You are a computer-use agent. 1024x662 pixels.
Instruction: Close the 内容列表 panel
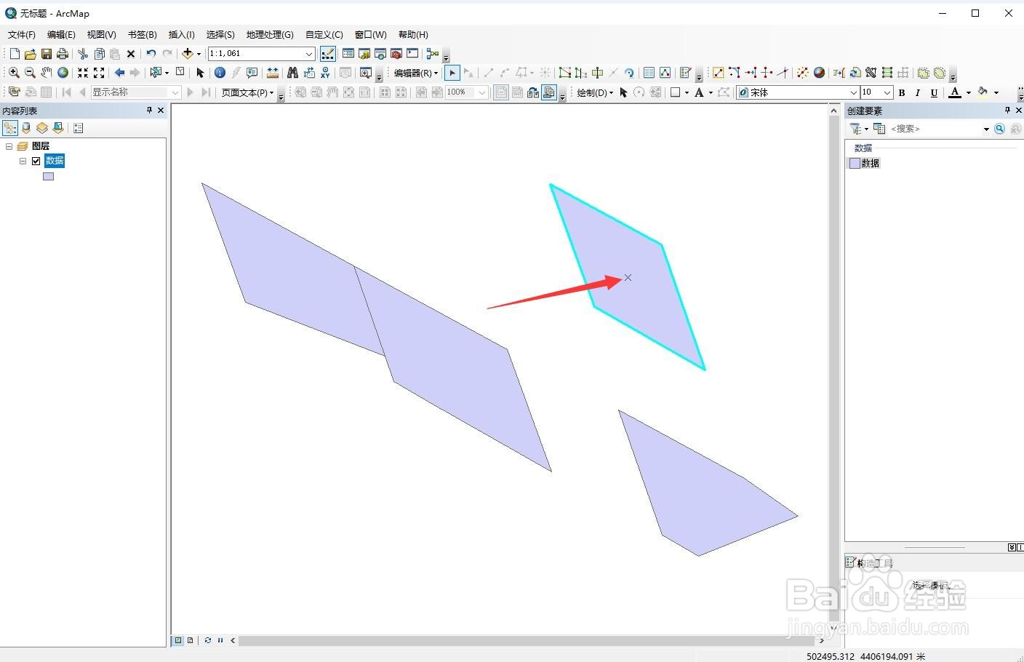tap(161, 110)
